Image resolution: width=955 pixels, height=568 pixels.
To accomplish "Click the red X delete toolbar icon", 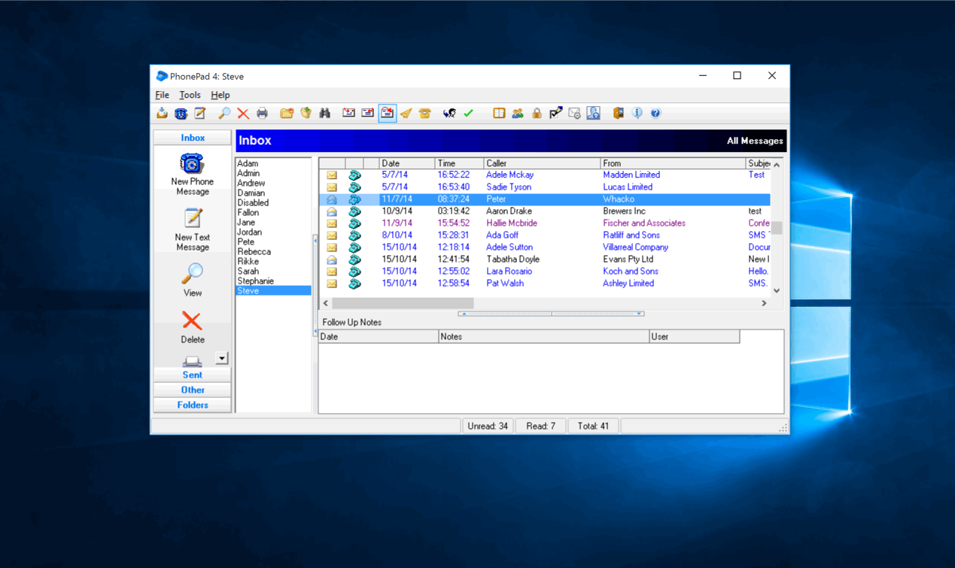I will point(243,114).
